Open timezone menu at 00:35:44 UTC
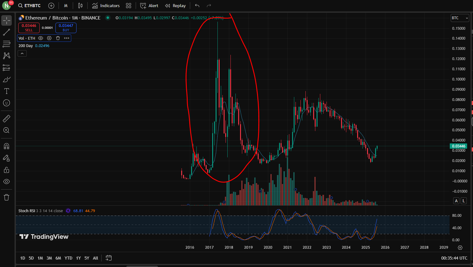473x267 pixels. pos(454,258)
